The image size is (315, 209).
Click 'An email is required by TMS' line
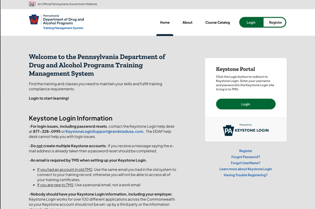coord(88,160)
